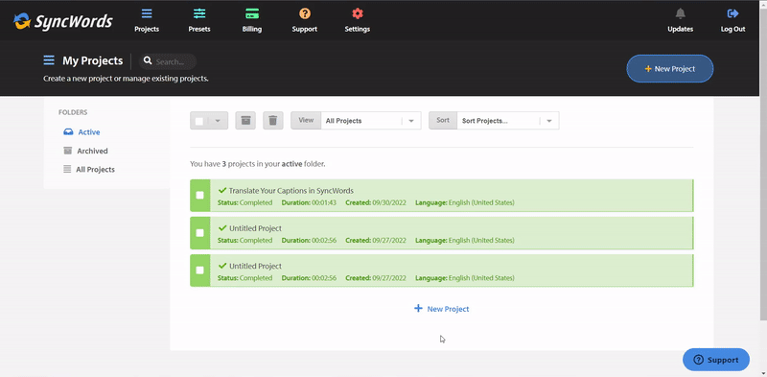Open the Updates bell icon
767x377 pixels.
point(681,13)
